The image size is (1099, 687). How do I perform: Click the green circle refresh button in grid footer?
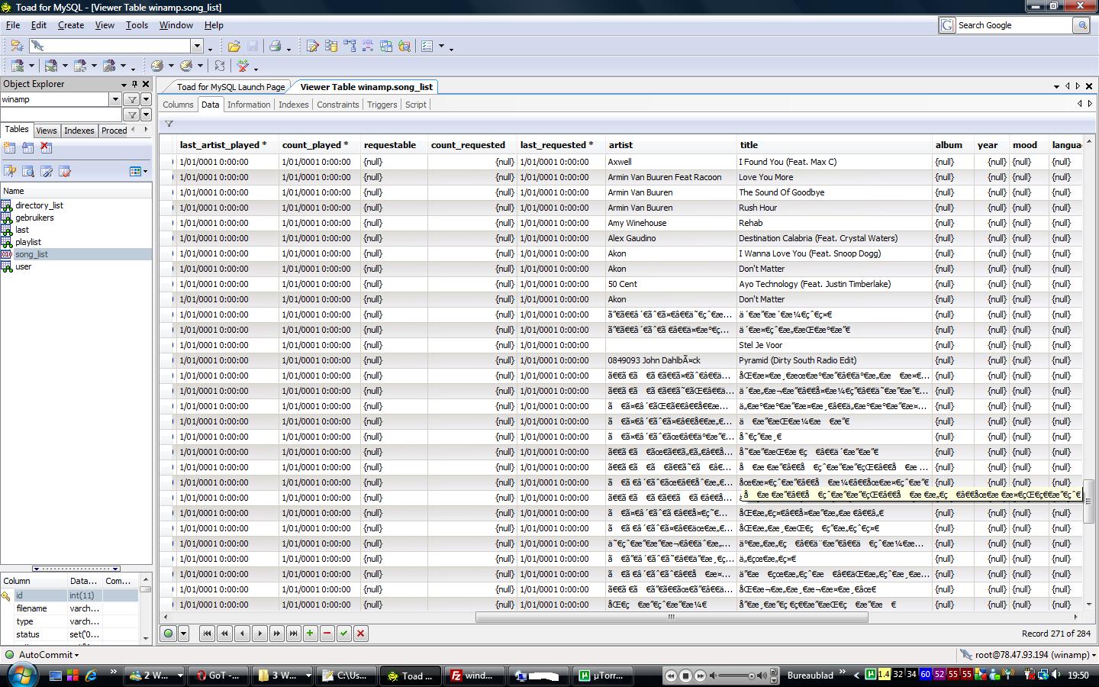(x=169, y=633)
